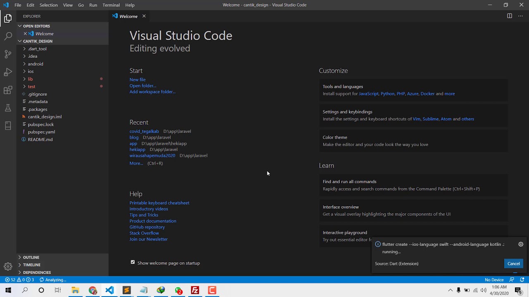529x297 pixels.
Task: Expand the Outline panel
Action: pyautogui.click(x=62, y=257)
